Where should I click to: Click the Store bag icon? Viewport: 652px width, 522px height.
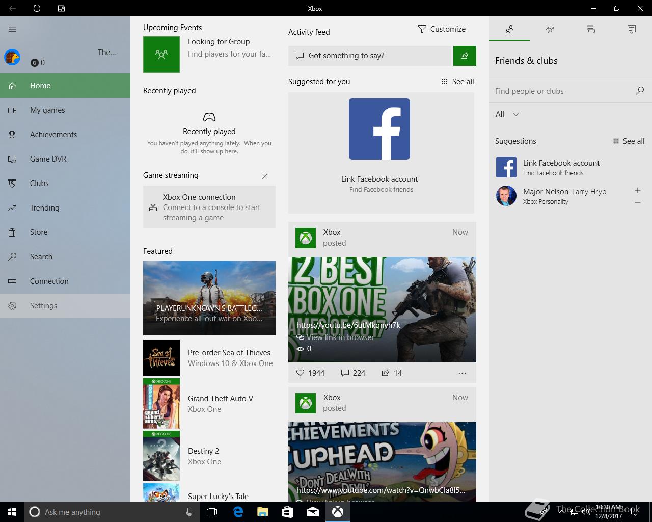pos(13,232)
